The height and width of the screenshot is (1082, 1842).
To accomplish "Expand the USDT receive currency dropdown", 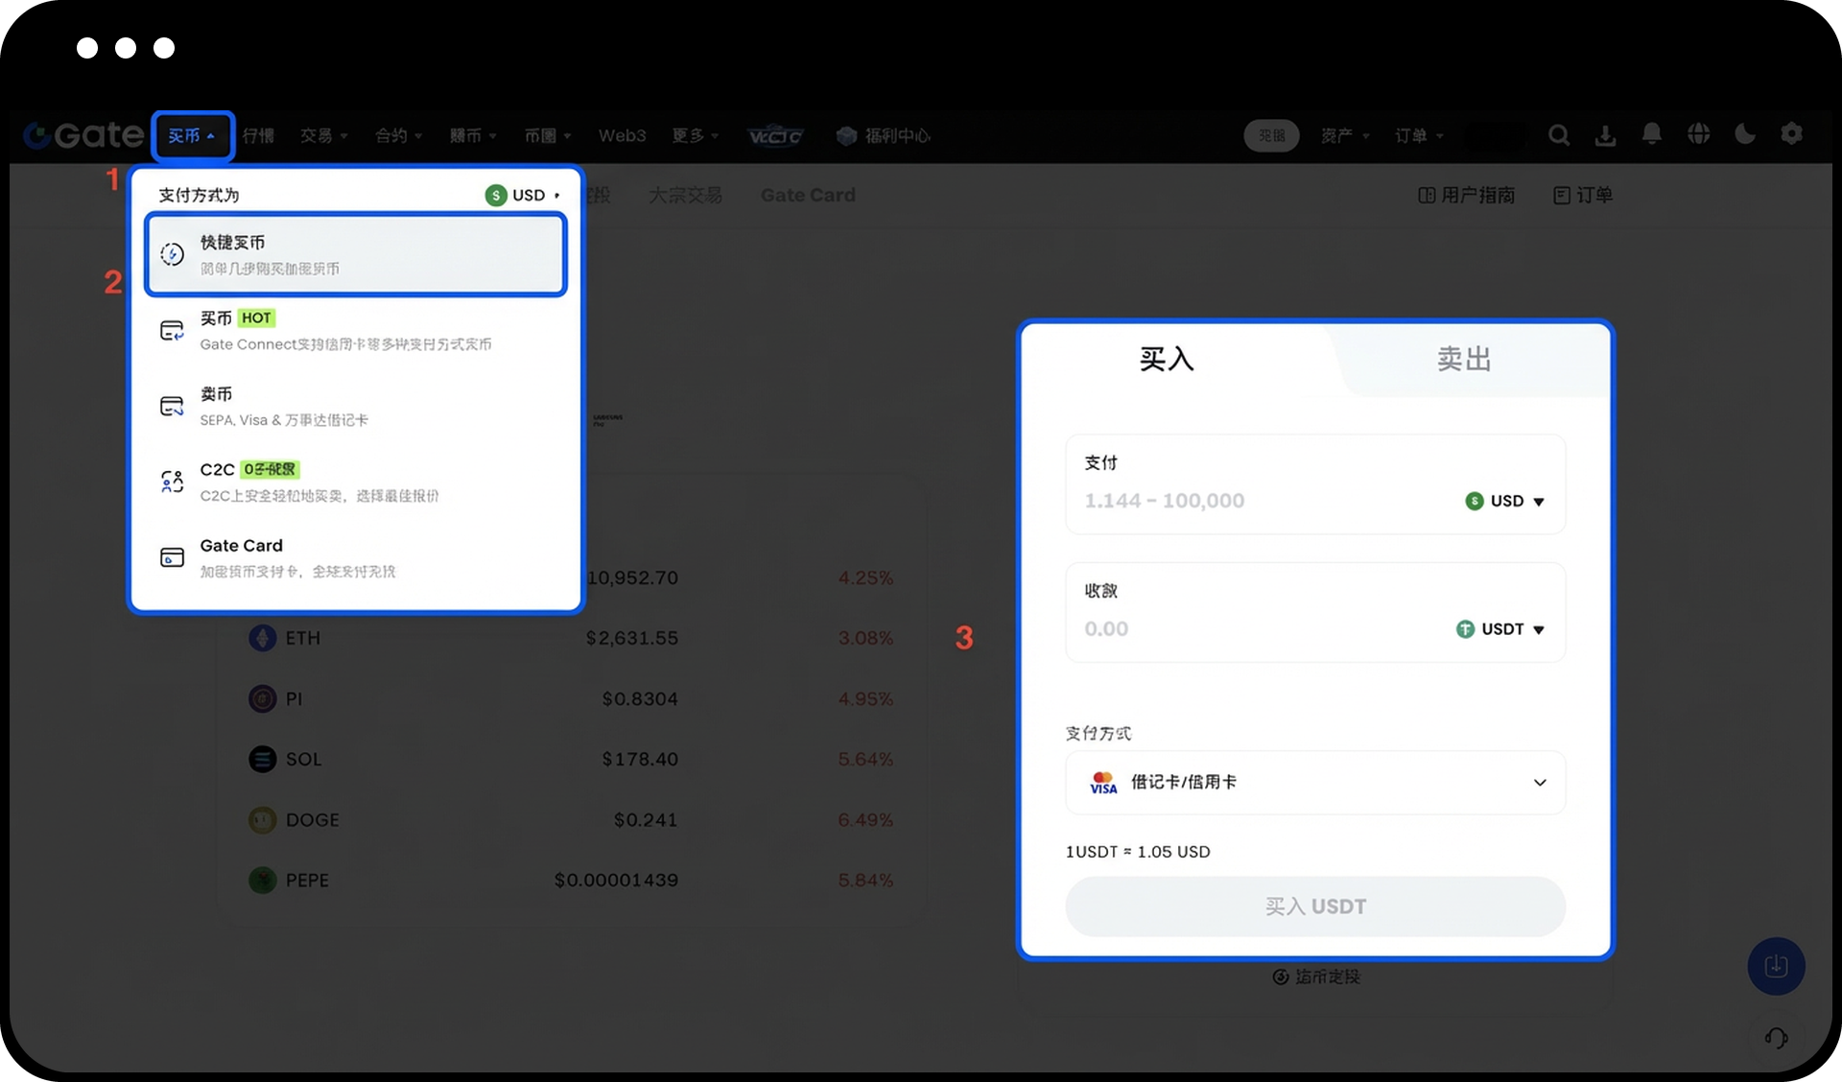I will [1500, 629].
